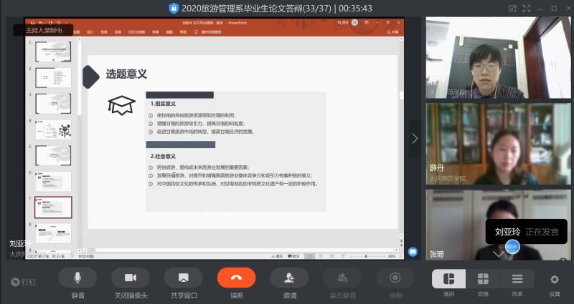Open the 设计 ribbon tab in PowerPoint
574x304 pixels.
point(90,32)
